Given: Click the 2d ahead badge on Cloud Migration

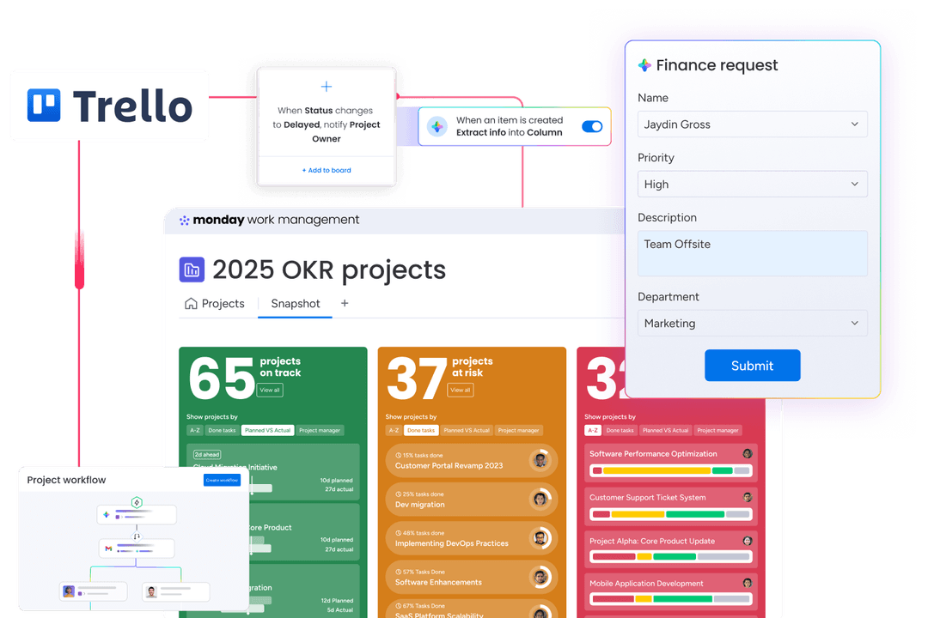Looking at the screenshot, I should tap(207, 455).
